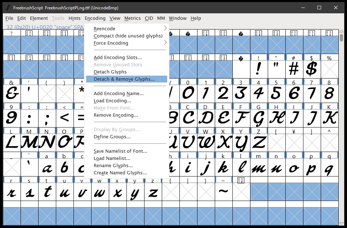Select the digit 4 glyph cell
This screenshot has width=347, height=228.
coord(259,94)
